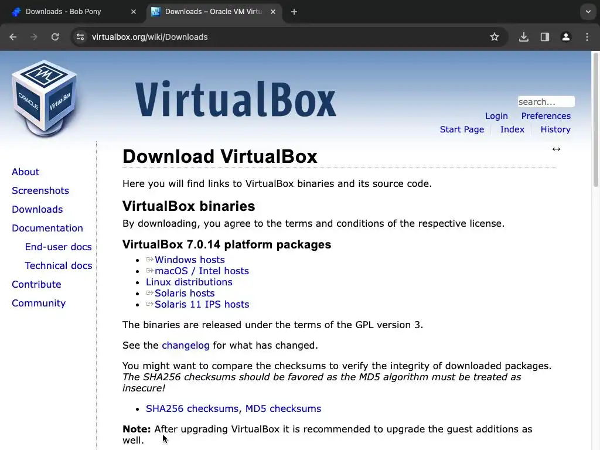Open the History link
This screenshot has width=600, height=450.
[x=555, y=129]
